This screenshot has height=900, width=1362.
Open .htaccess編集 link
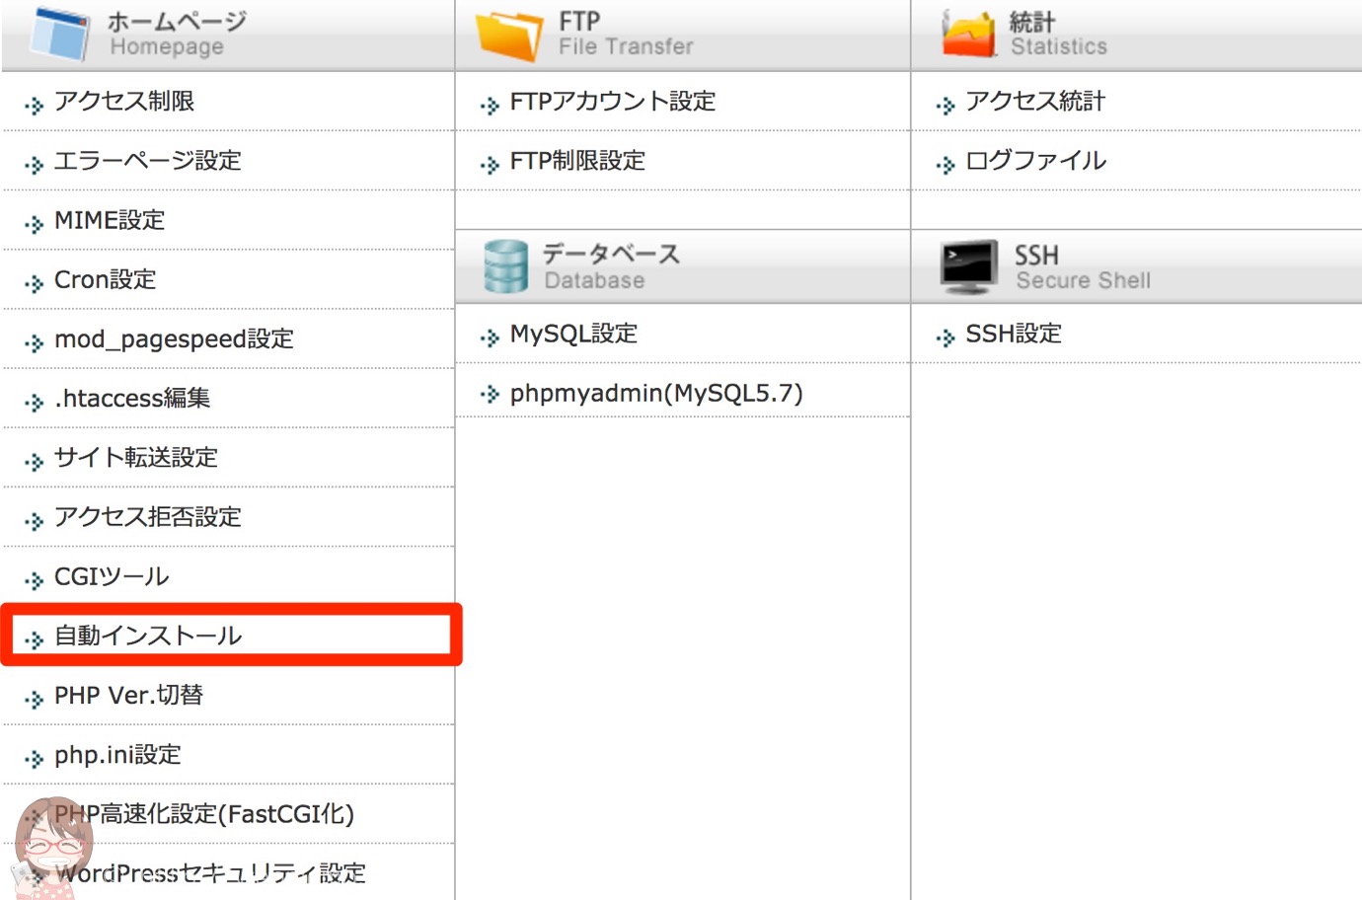(132, 399)
